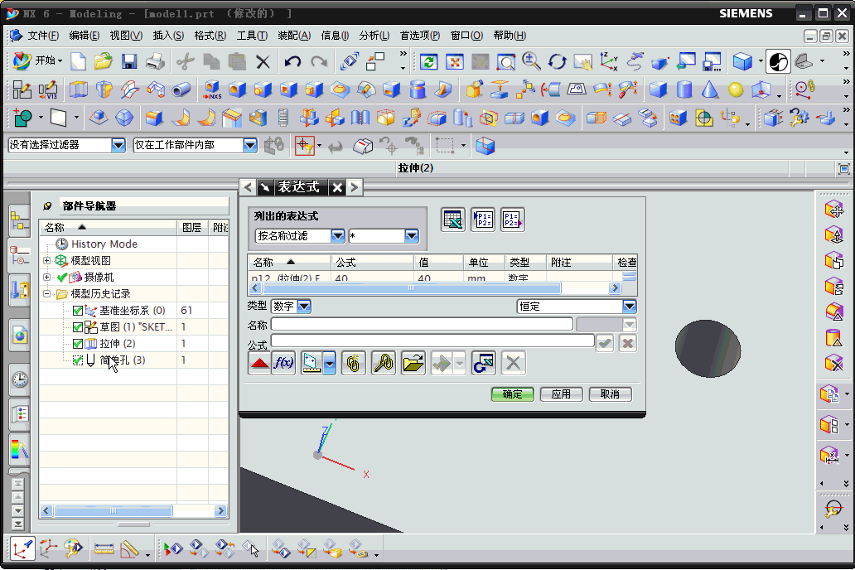Toggle checkbox for 简单孔 (3)
Viewport: 855px width, 570px height.
point(77,360)
